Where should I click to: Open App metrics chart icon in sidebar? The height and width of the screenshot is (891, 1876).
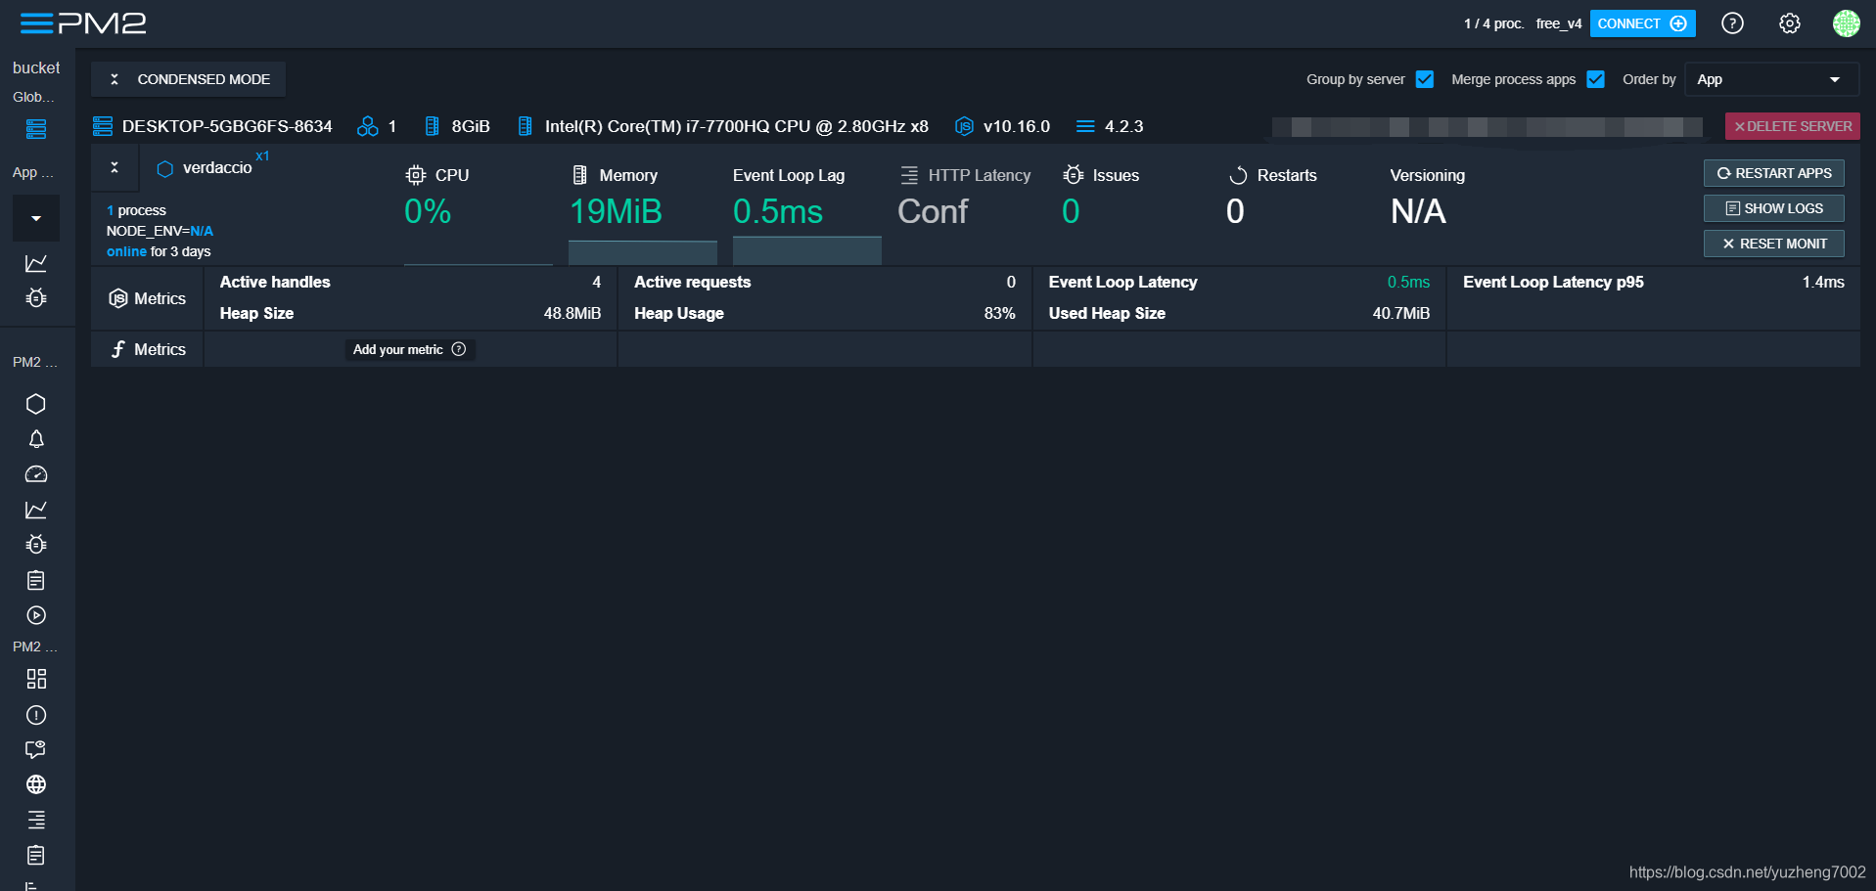[x=36, y=263]
